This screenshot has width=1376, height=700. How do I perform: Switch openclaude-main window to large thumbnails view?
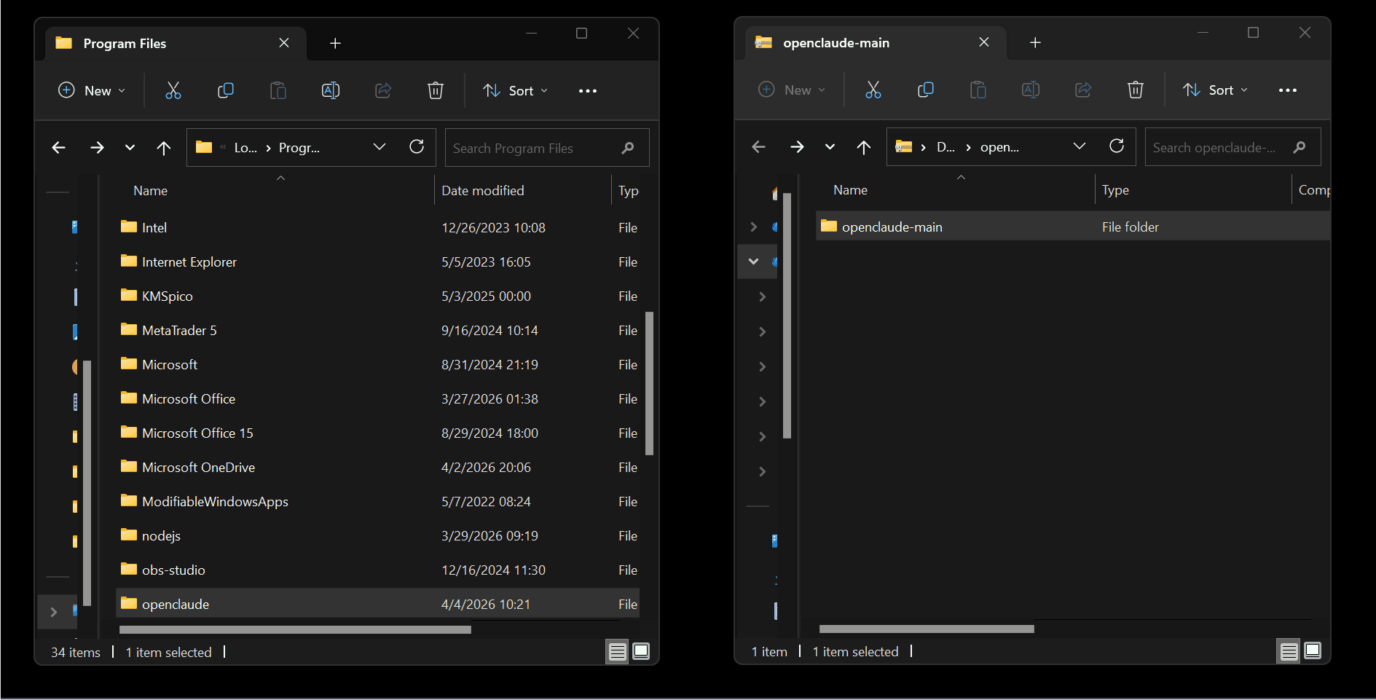tap(1312, 650)
